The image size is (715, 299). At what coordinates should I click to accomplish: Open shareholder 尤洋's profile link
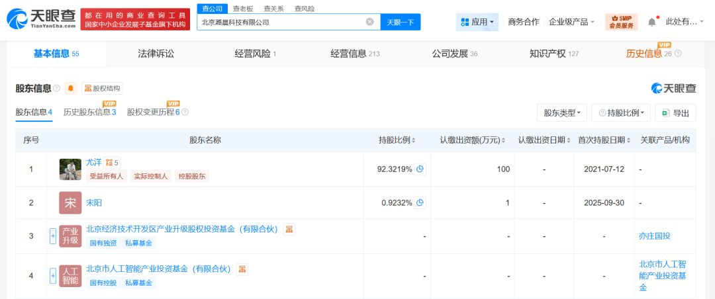click(x=93, y=161)
